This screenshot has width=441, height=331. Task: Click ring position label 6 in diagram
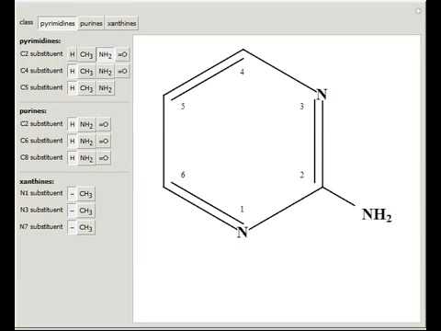[x=183, y=175]
